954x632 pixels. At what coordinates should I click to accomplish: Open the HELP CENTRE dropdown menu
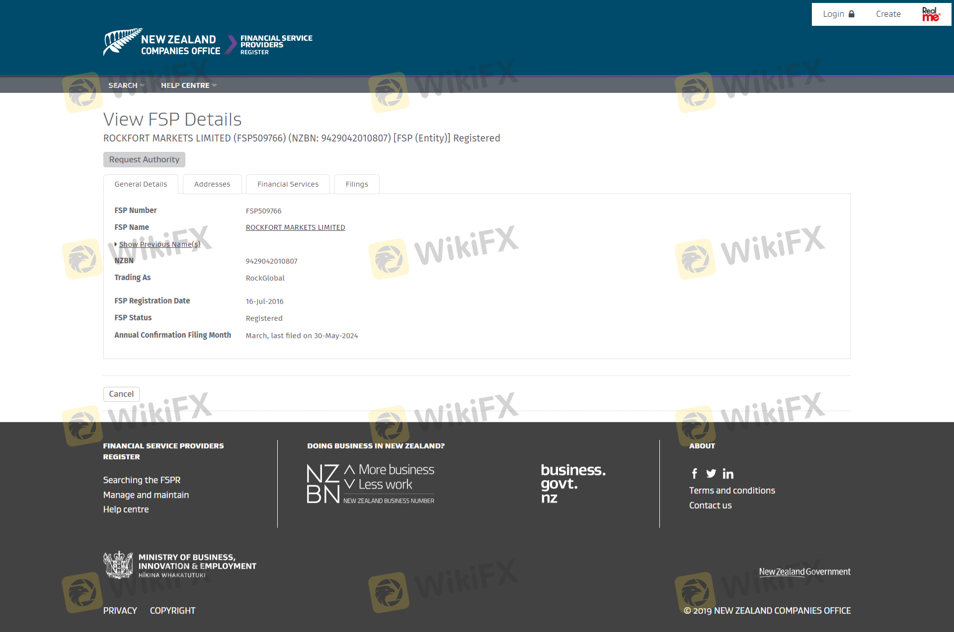[x=189, y=85]
